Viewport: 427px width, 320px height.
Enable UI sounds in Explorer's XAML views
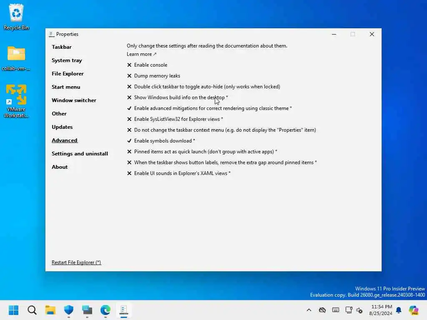(x=178, y=173)
